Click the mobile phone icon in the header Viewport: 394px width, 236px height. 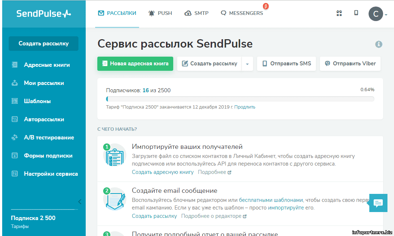356,13
